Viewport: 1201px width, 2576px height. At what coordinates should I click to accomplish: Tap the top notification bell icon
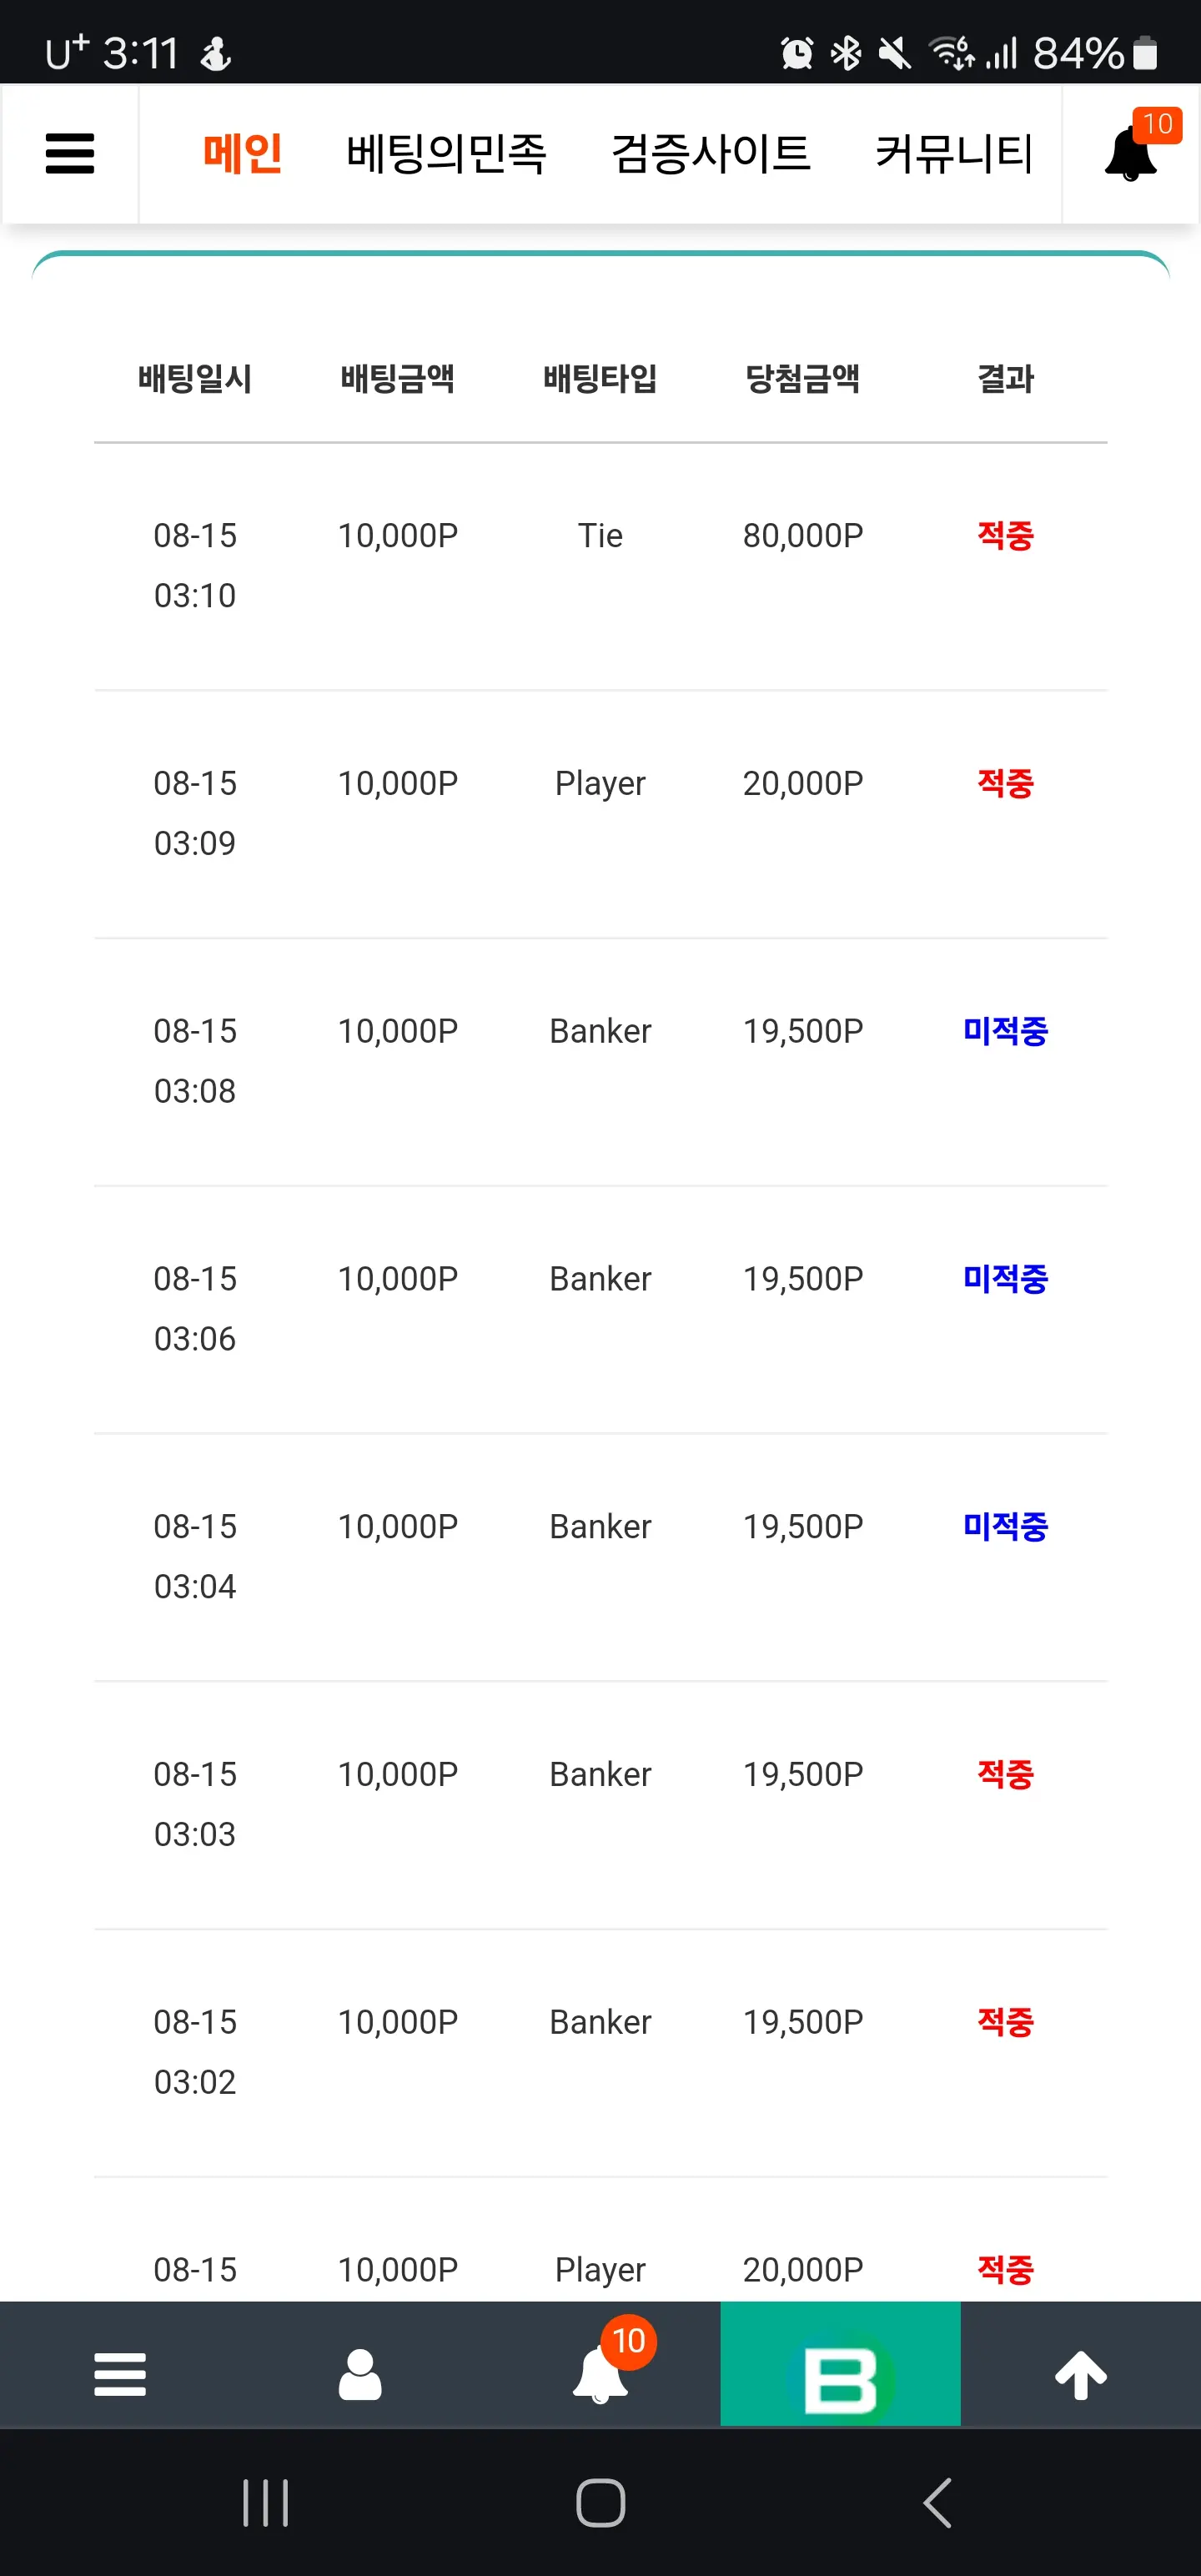pos(1131,154)
